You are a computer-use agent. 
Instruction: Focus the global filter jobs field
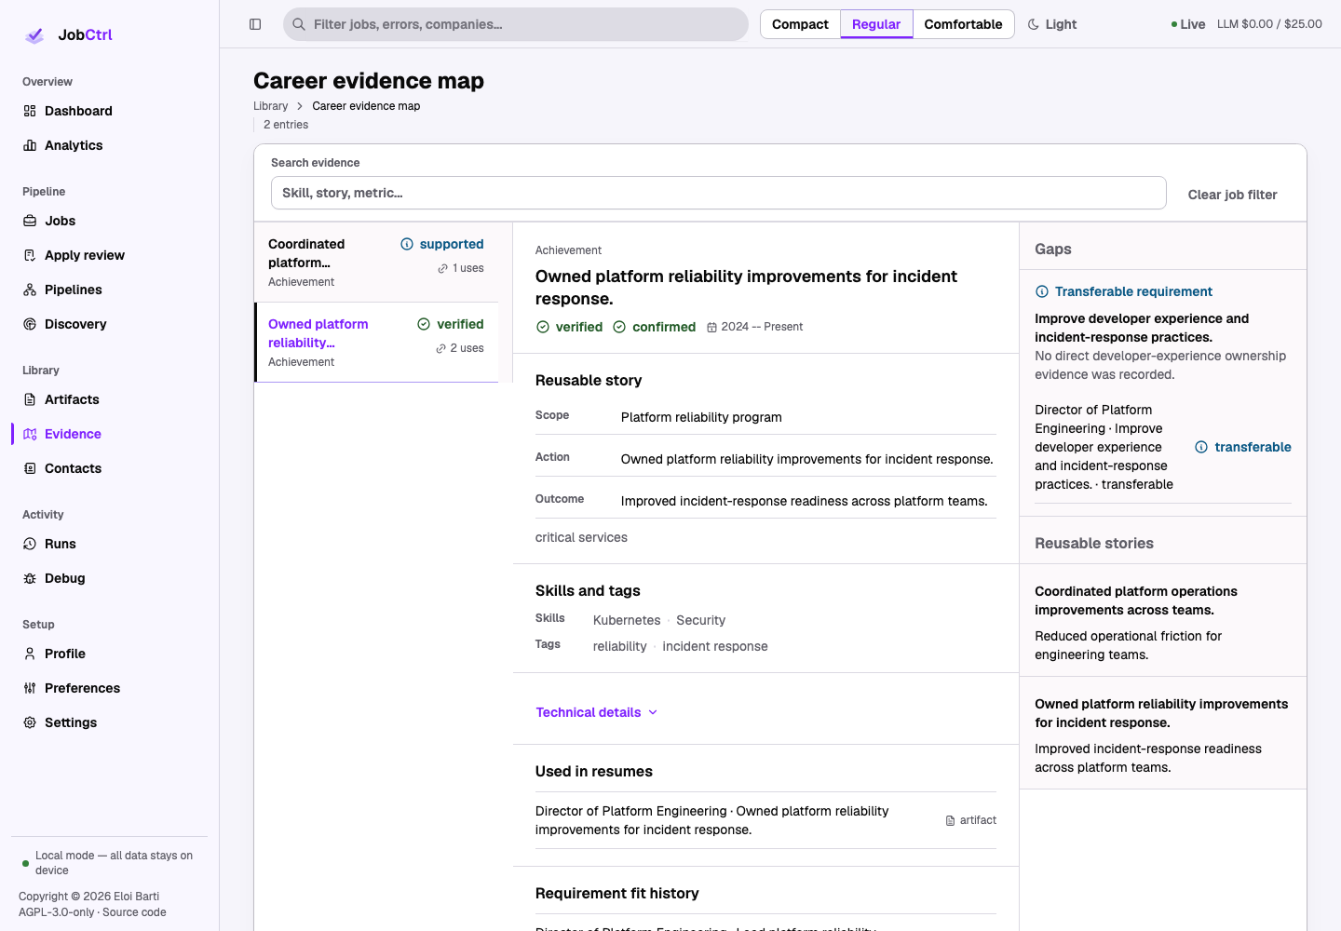click(516, 24)
